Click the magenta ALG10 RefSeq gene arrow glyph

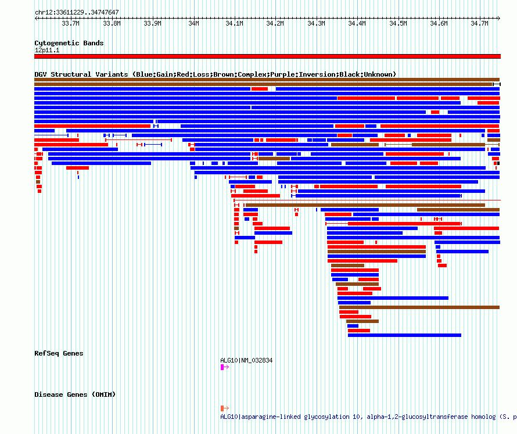(225, 367)
